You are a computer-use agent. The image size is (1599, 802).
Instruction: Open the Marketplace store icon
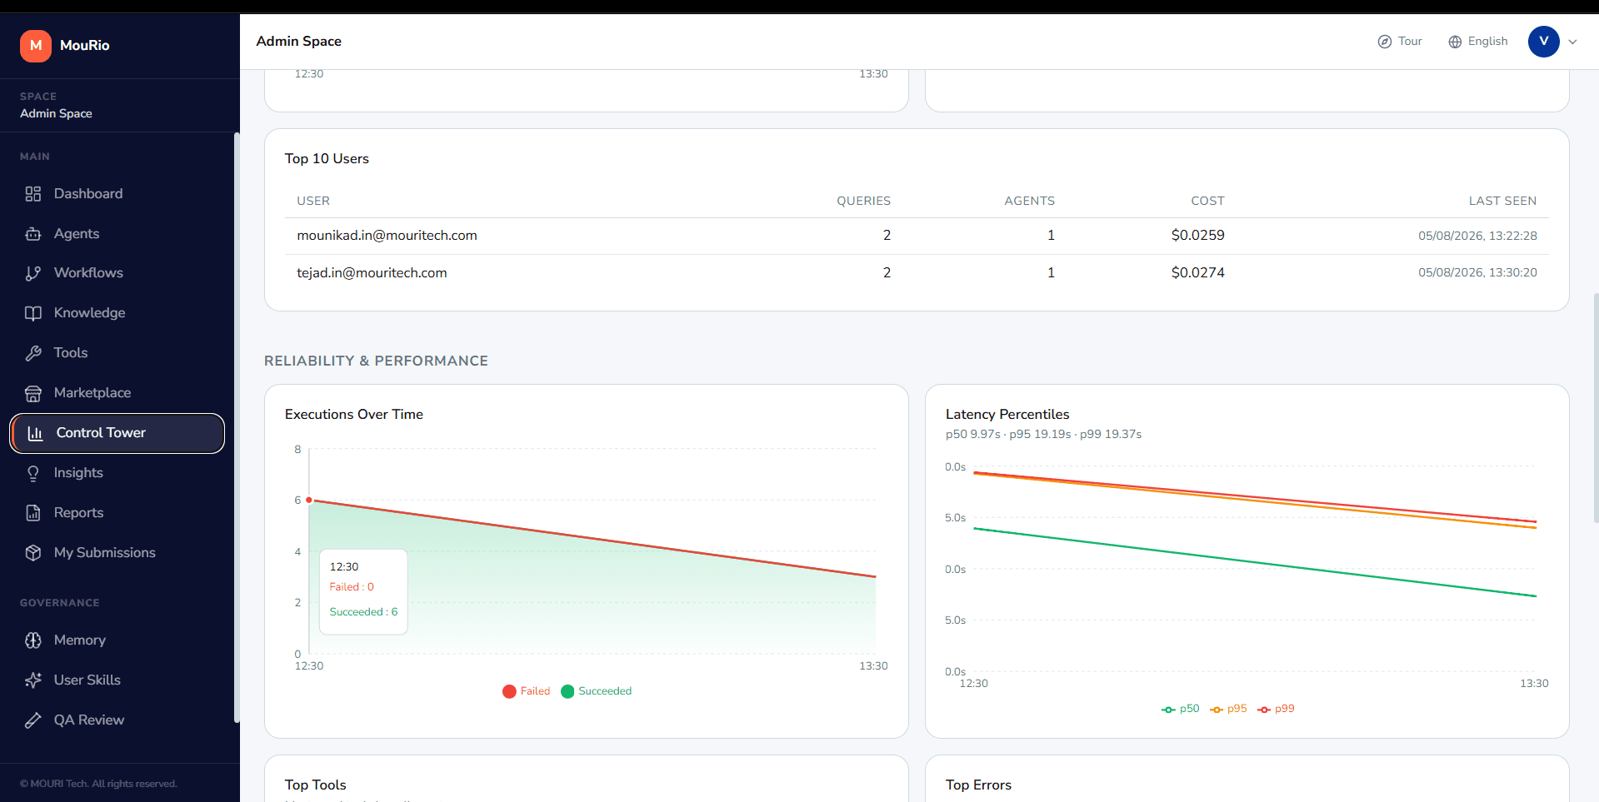coord(33,393)
